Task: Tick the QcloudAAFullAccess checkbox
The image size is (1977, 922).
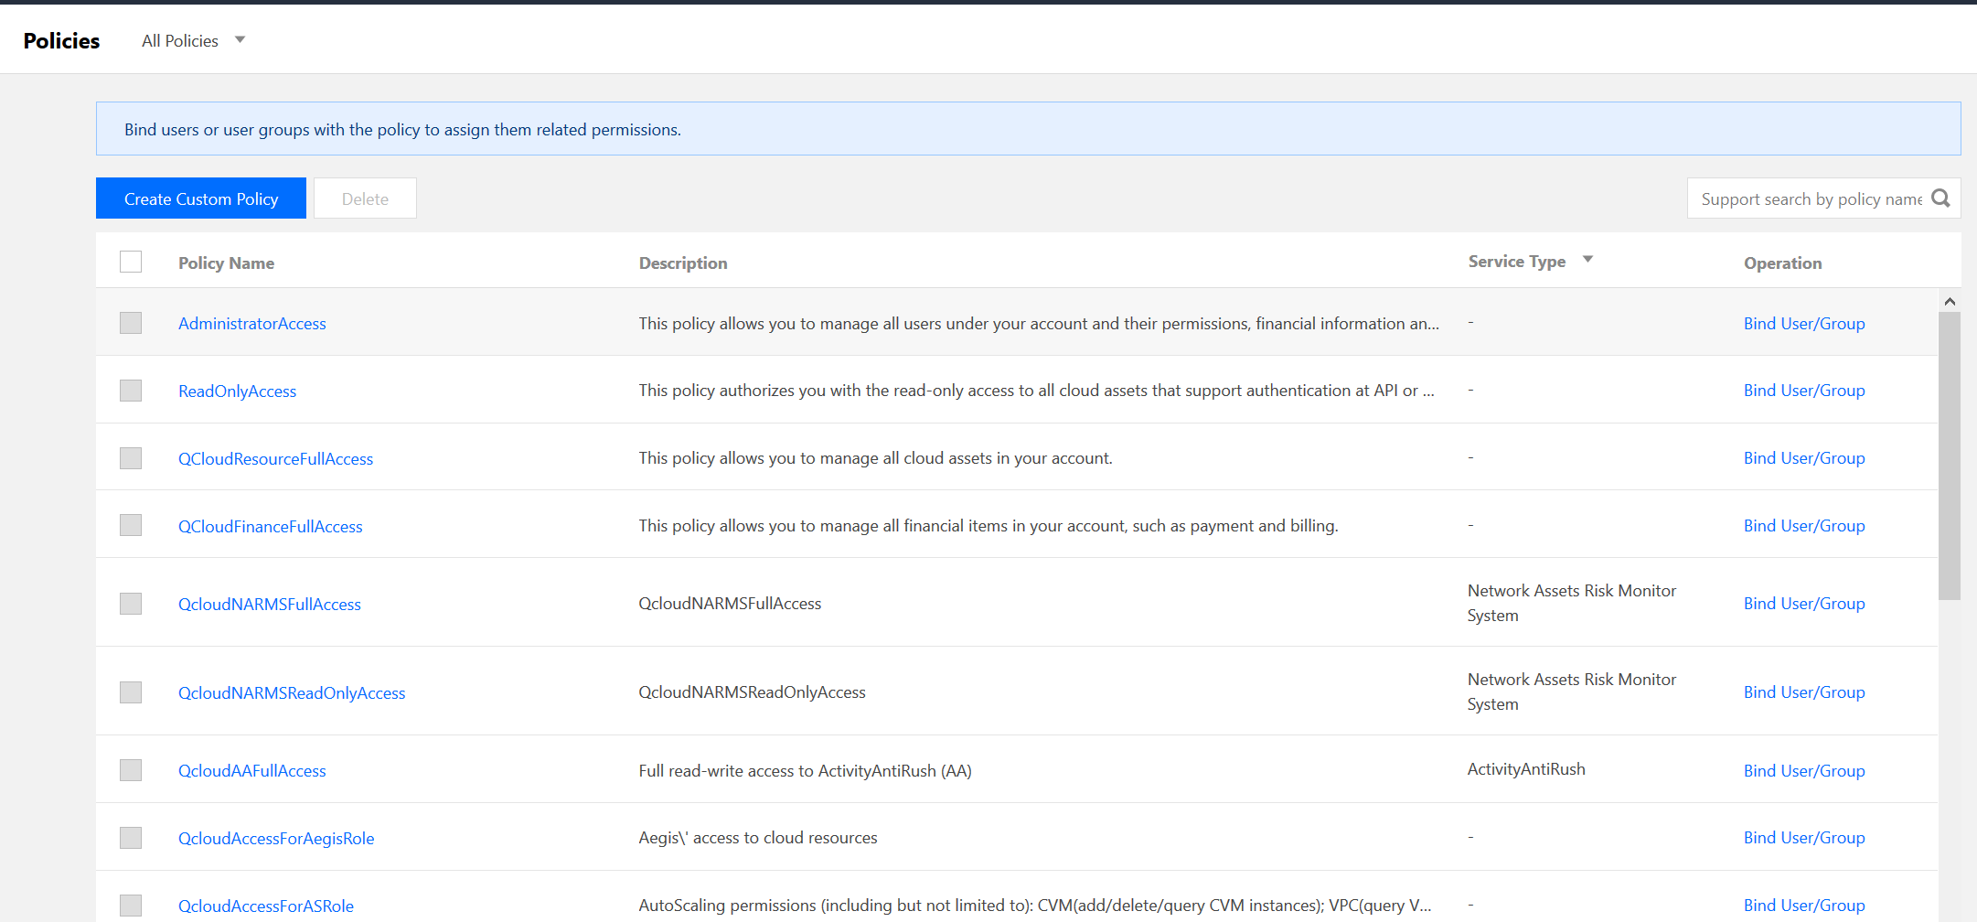Action: (131, 770)
